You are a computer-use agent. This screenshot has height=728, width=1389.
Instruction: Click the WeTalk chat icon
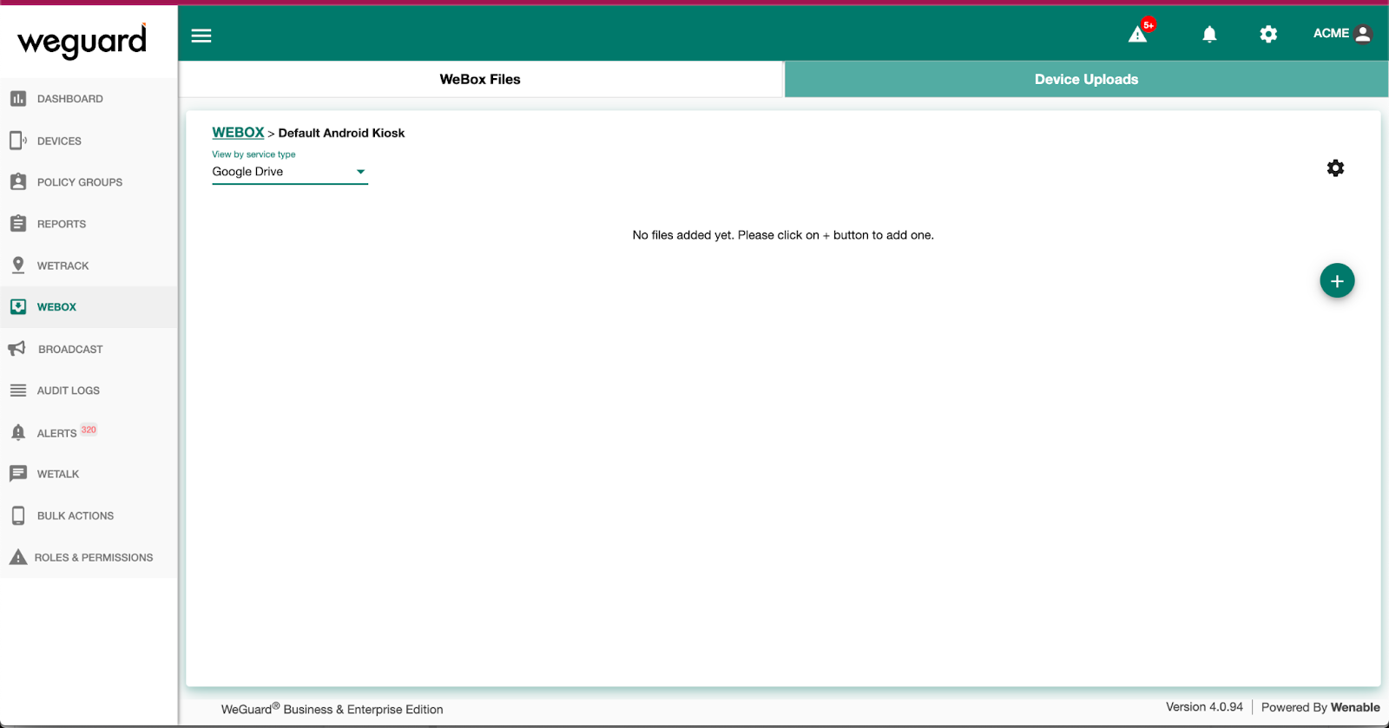coord(18,474)
